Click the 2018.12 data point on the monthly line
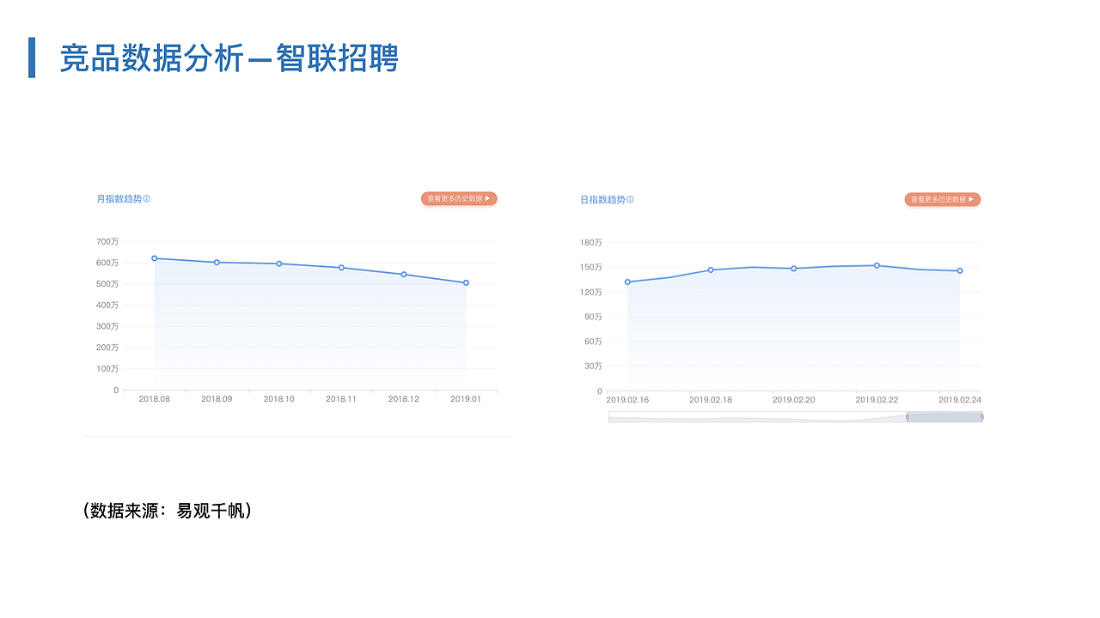 [404, 275]
